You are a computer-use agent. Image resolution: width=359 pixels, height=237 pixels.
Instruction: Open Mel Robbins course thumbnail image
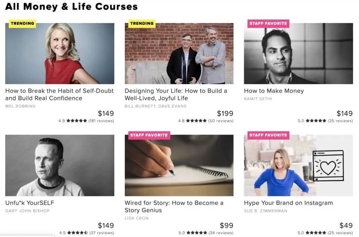pos(60,53)
